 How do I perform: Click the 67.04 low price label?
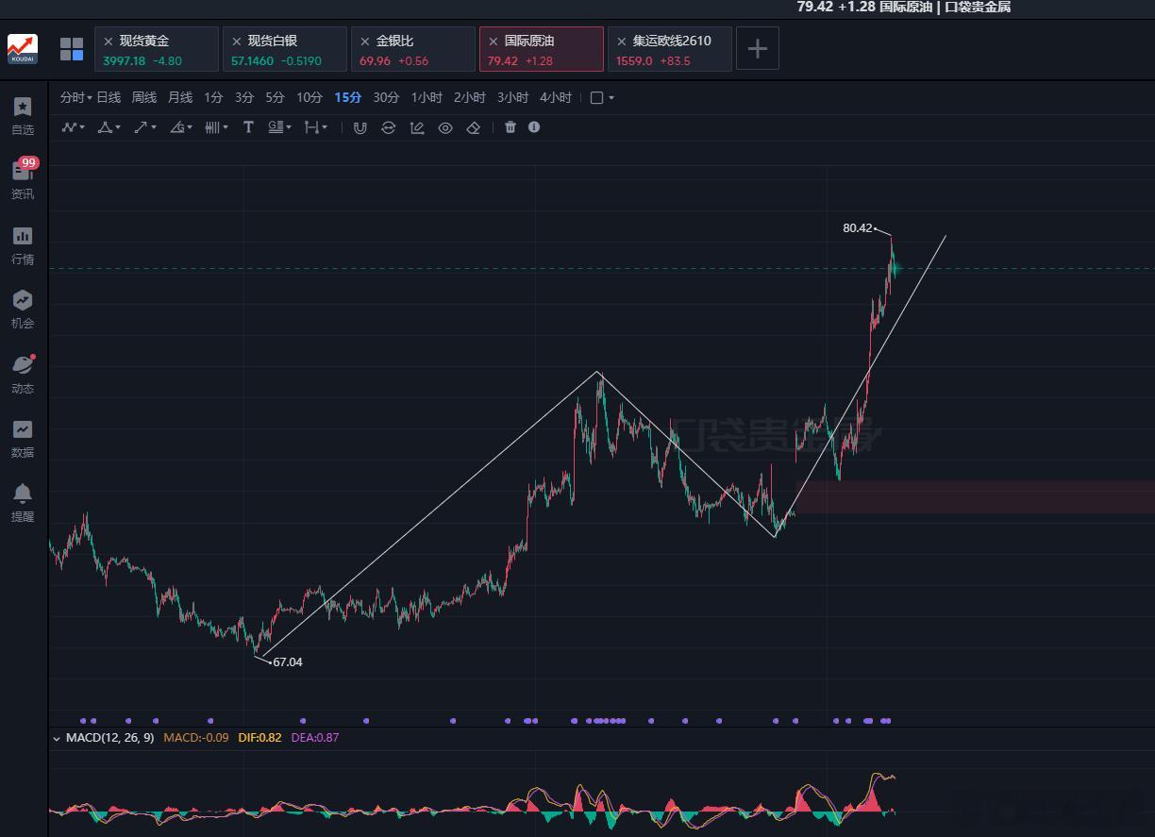pos(288,662)
